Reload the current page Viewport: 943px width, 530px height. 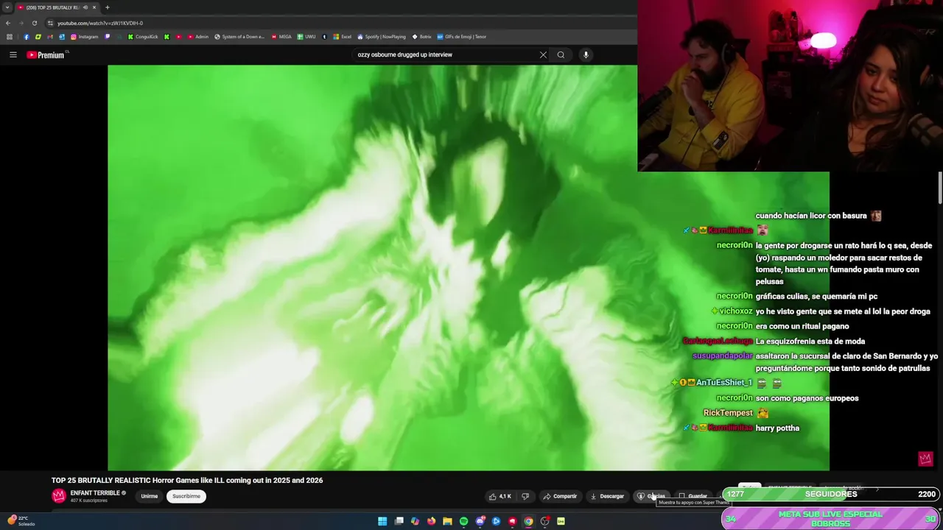tap(34, 23)
